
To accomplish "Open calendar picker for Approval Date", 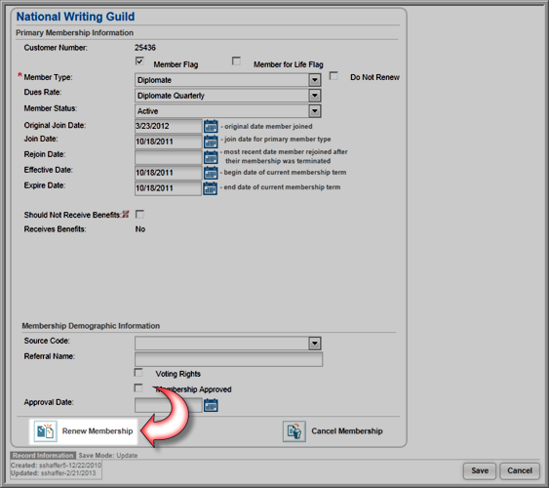I will pyautogui.click(x=211, y=405).
